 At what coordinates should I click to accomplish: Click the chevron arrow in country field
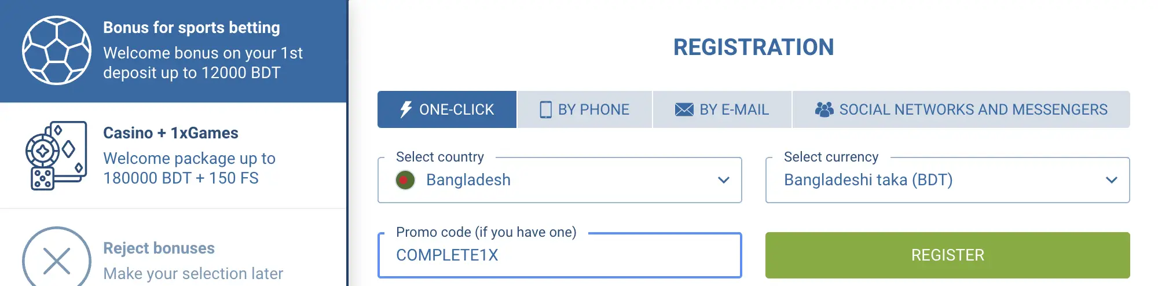click(723, 180)
